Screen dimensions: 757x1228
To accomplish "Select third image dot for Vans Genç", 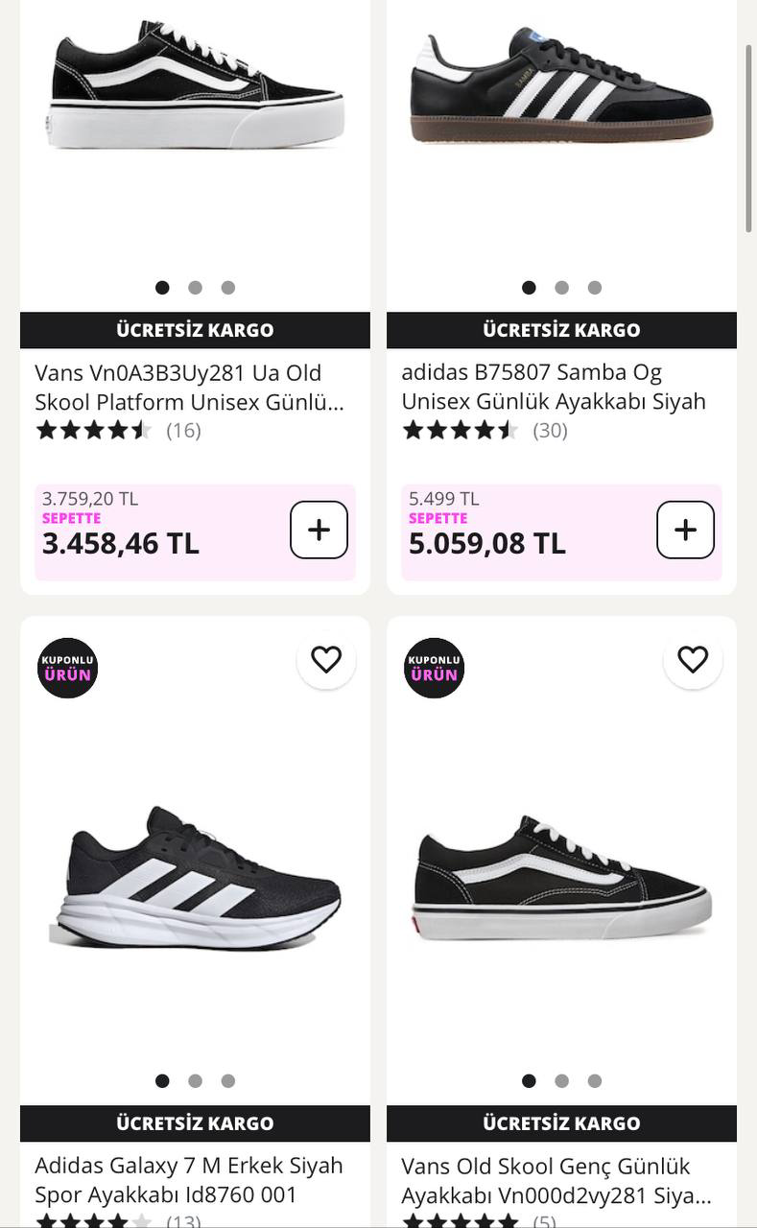I will (x=595, y=1081).
